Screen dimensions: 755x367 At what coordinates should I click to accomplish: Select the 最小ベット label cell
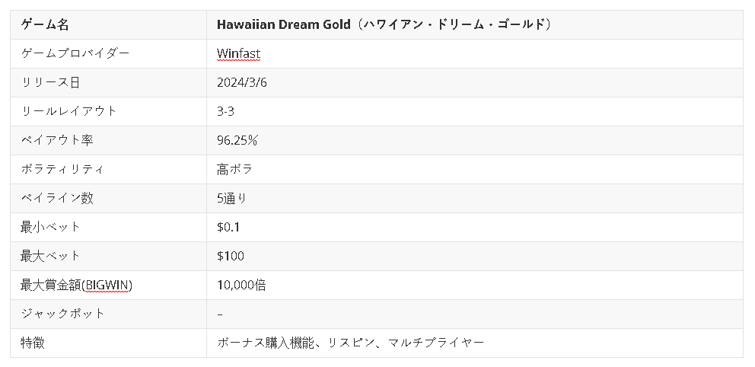[x=108, y=227]
